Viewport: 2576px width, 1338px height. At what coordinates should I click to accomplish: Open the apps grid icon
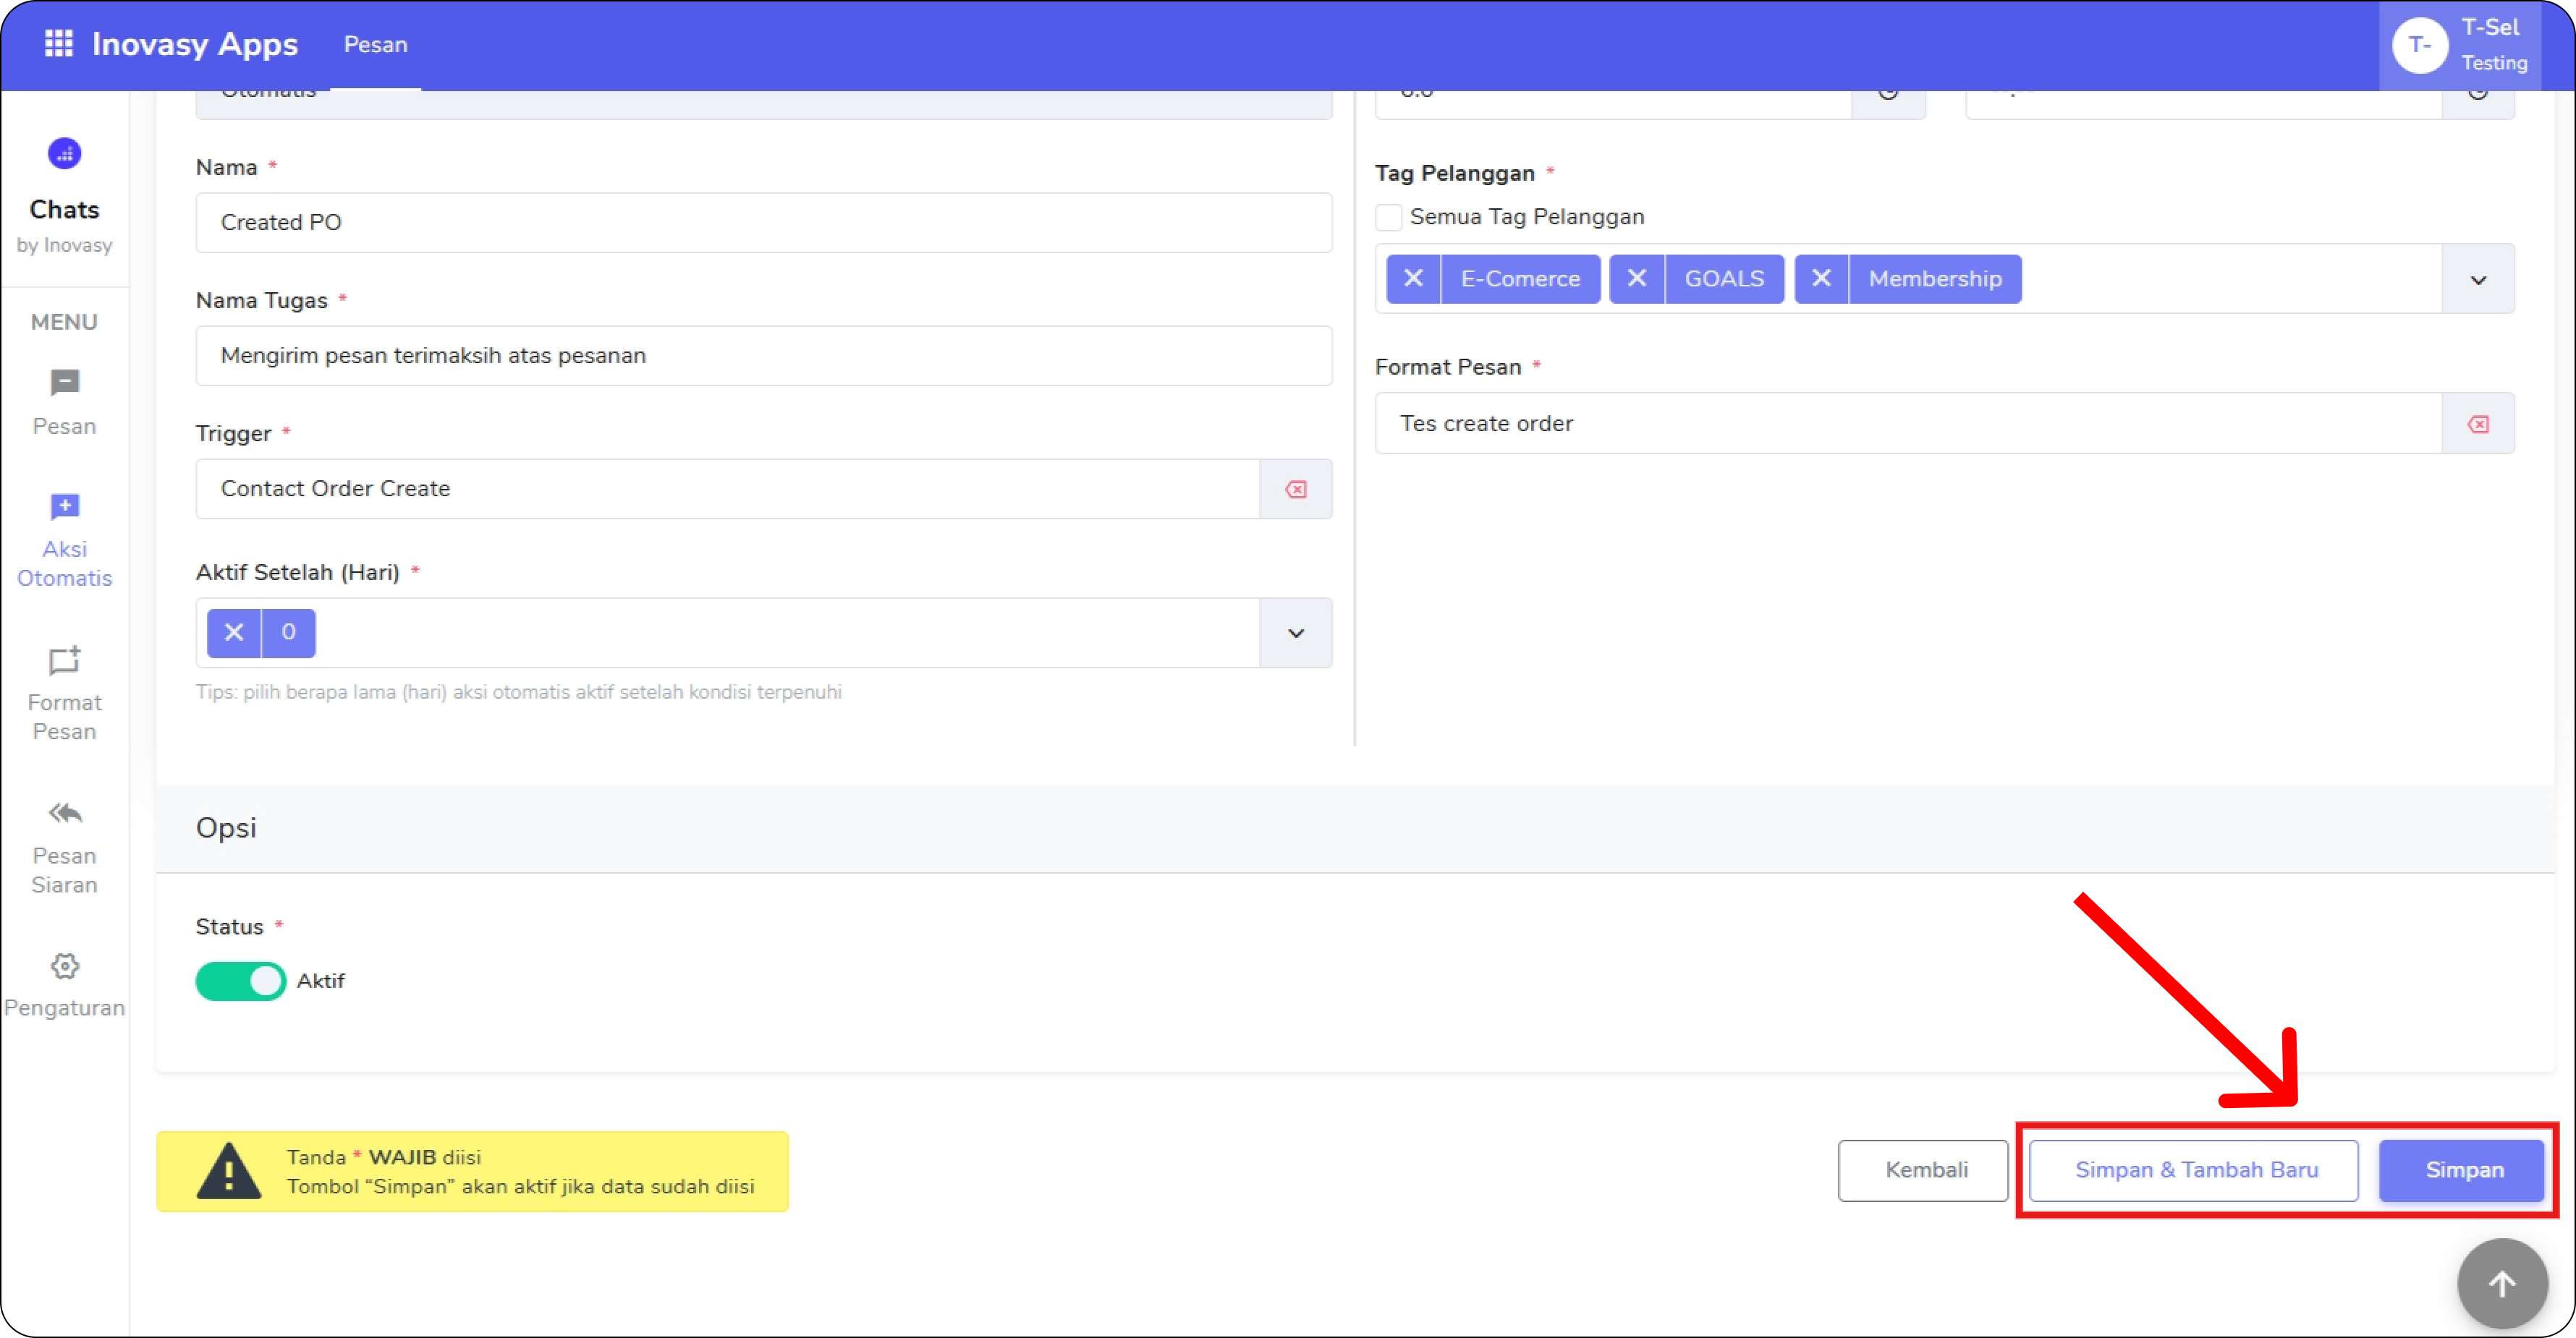tap(59, 44)
